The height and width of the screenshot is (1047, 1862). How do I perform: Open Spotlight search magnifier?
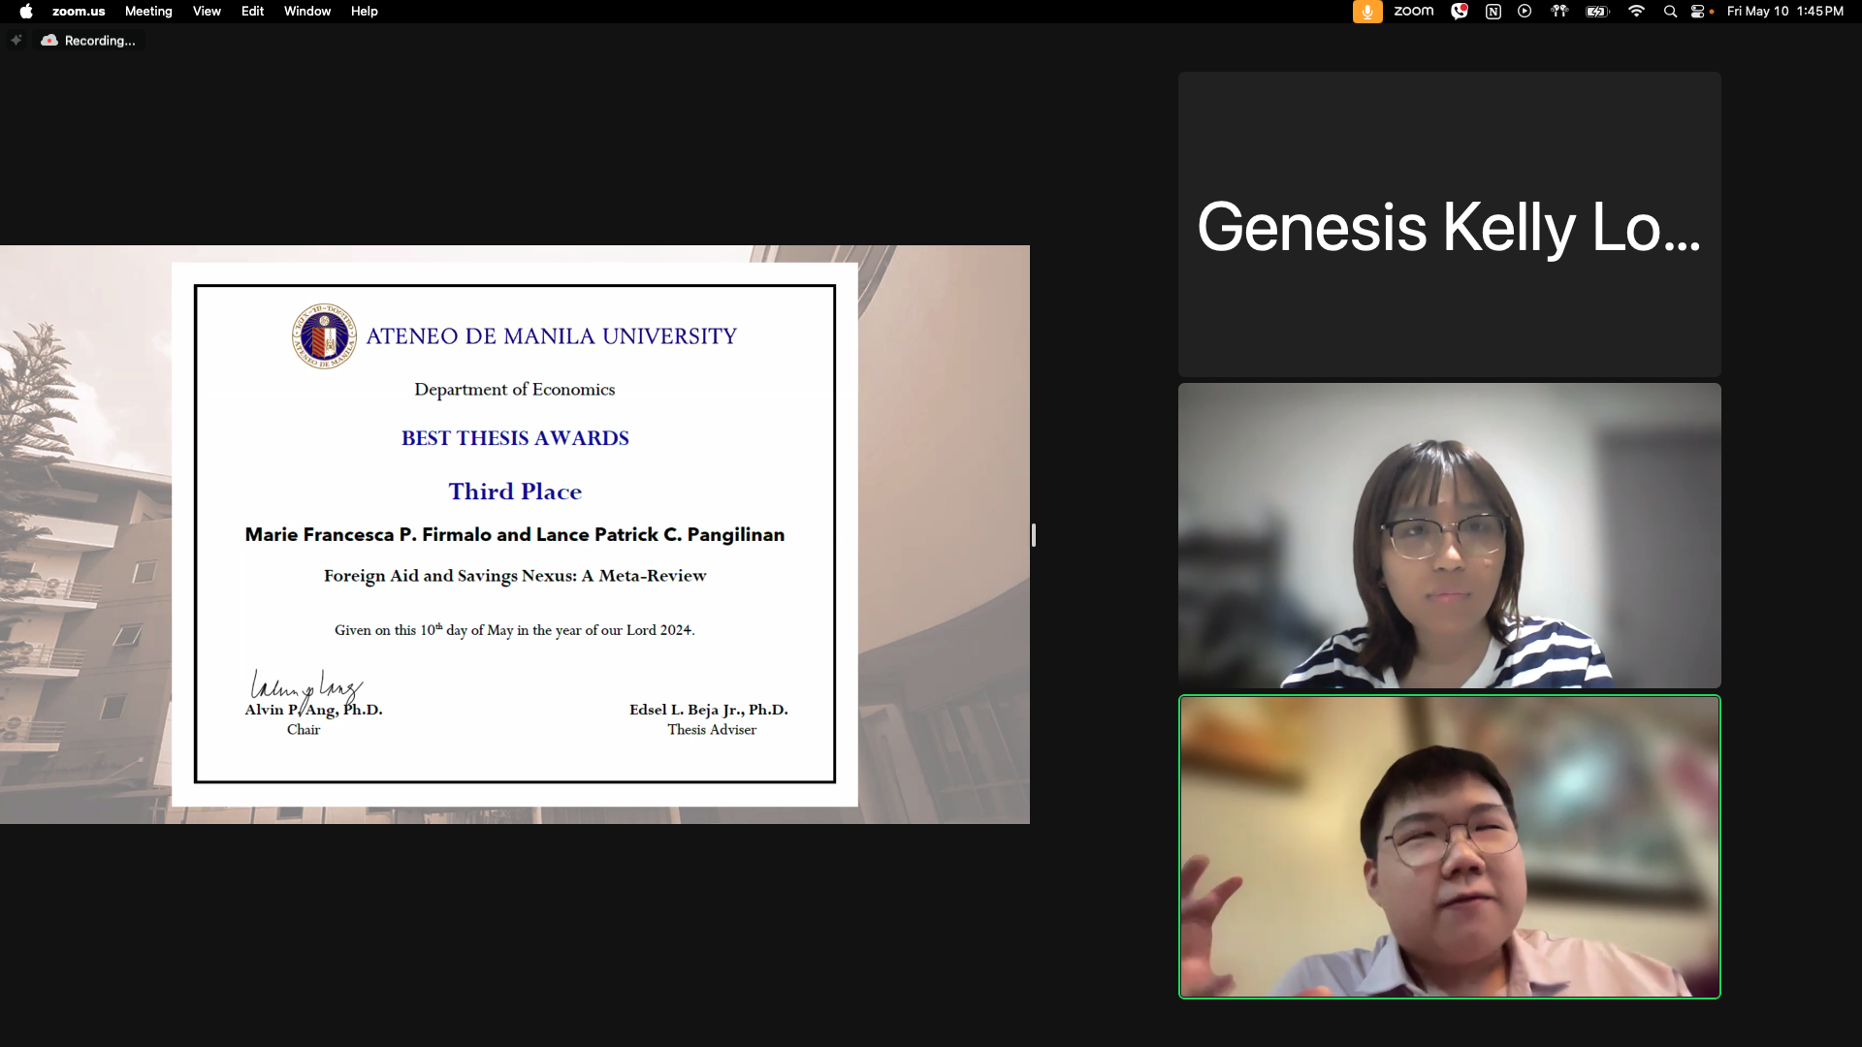[1670, 12]
